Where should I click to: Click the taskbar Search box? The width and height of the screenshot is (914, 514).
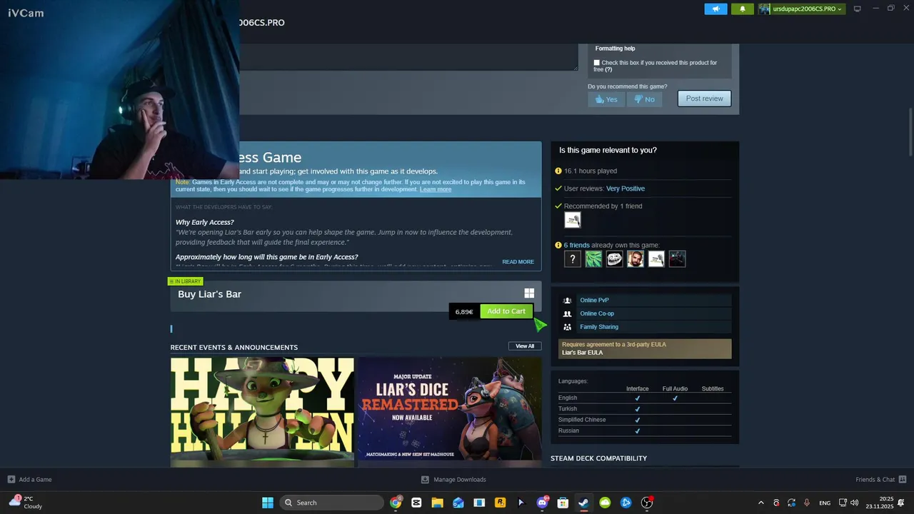click(331, 503)
